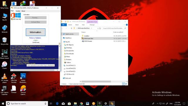
Task: Sort files by Date modified column
Action: pyautogui.click(x=118, y=32)
